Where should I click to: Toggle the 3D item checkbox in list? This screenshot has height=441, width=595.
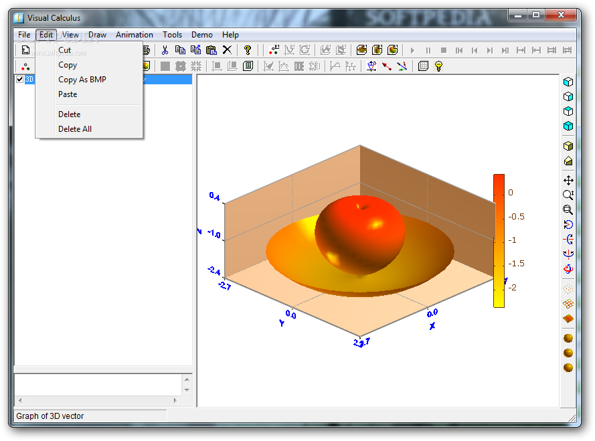pyautogui.click(x=19, y=80)
